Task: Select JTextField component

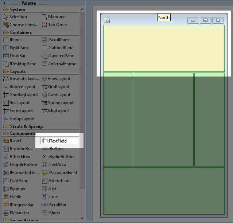Action: 59,141
